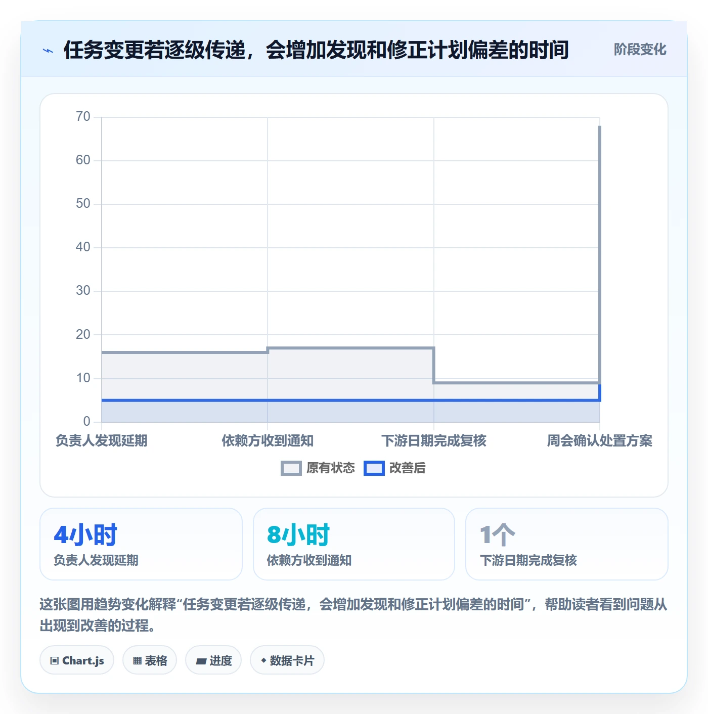Click the y-axis value 40
The width and height of the screenshot is (708, 714).
83,247
